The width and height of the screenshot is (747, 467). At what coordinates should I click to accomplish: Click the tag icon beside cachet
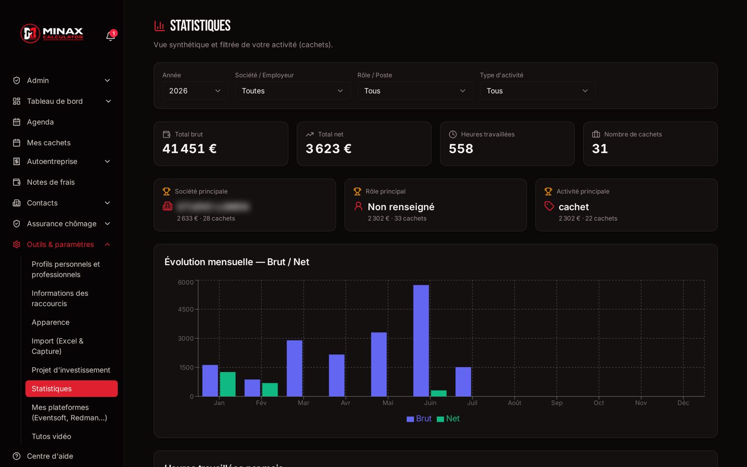[x=549, y=206]
